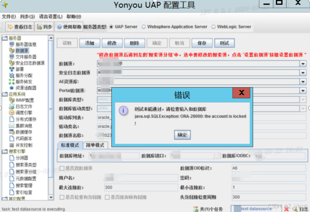
Task: Open 调度引擎 clock icon
Action: tap(12, 113)
